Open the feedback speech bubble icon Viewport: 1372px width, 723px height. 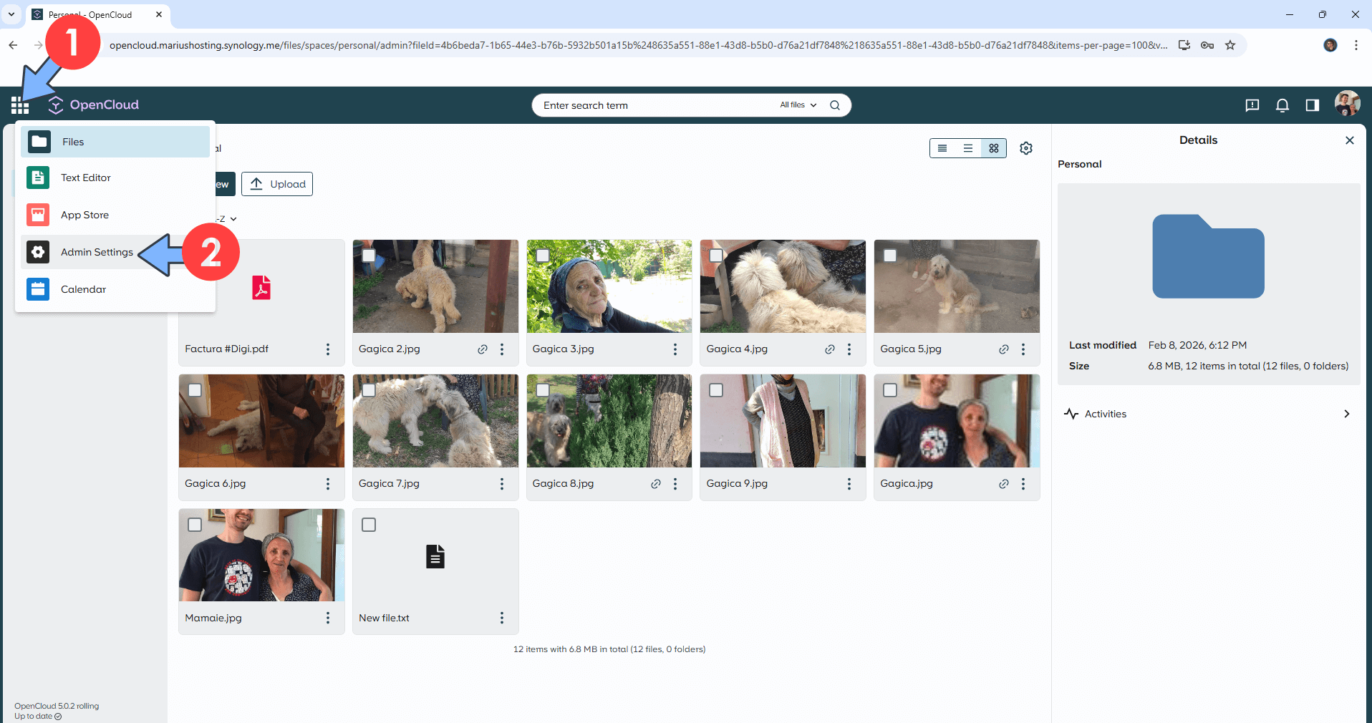click(1252, 105)
